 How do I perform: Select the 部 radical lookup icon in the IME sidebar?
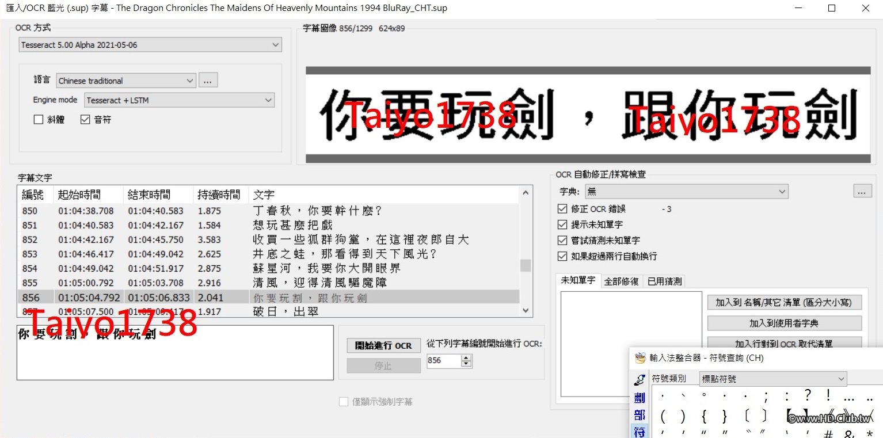pos(640,415)
